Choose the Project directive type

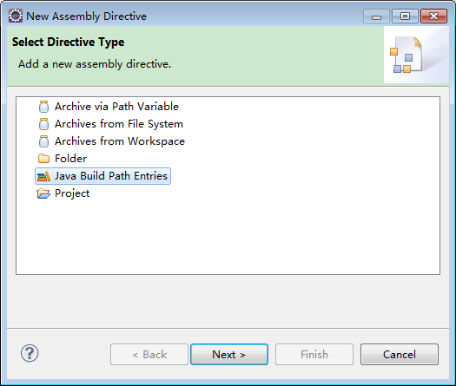point(72,193)
